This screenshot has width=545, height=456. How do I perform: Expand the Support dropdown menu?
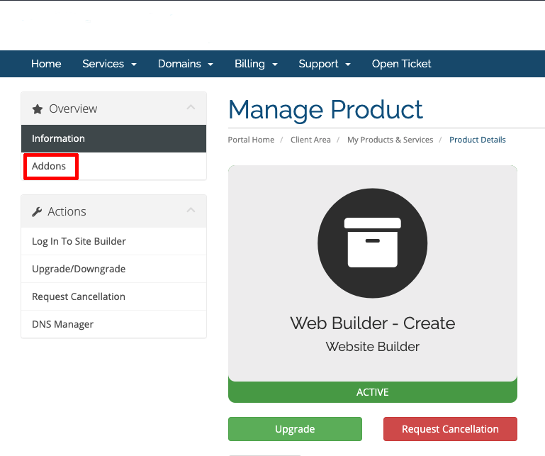pyautogui.click(x=325, y=64)
